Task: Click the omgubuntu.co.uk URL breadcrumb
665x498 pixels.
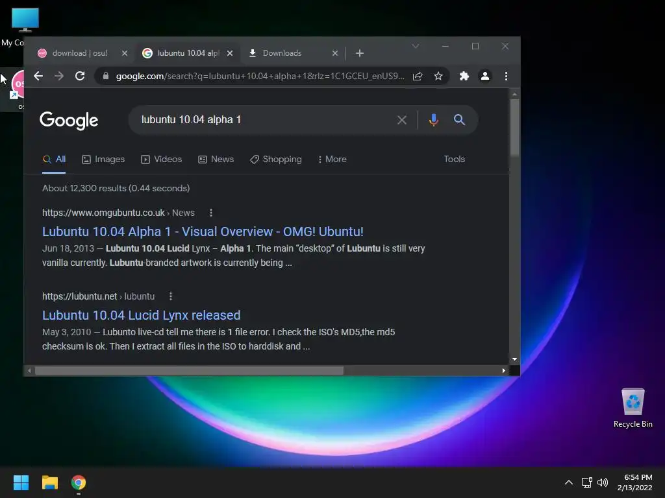Action: click(118, 213)
